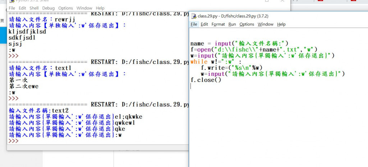Open Window menu in Python Shell window
The image size is (368, 167).
click(84, 8)
